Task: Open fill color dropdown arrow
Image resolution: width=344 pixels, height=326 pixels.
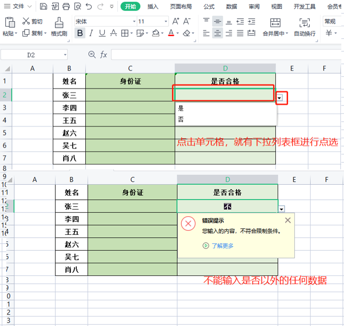Action: click(162, 33)
